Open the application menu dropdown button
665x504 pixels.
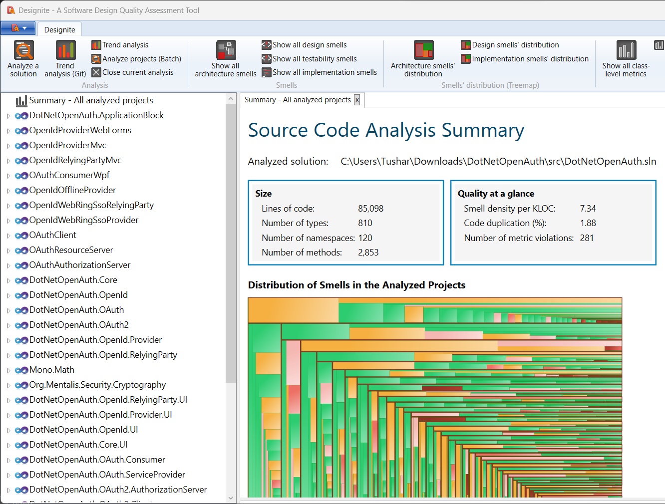(18, 28)
